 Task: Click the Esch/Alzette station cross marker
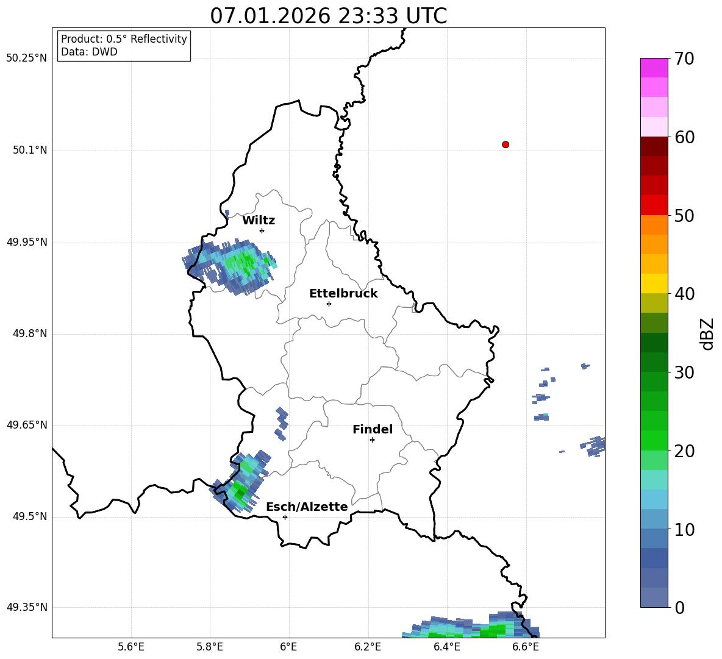pyautogui.click(x=285, y=517)
